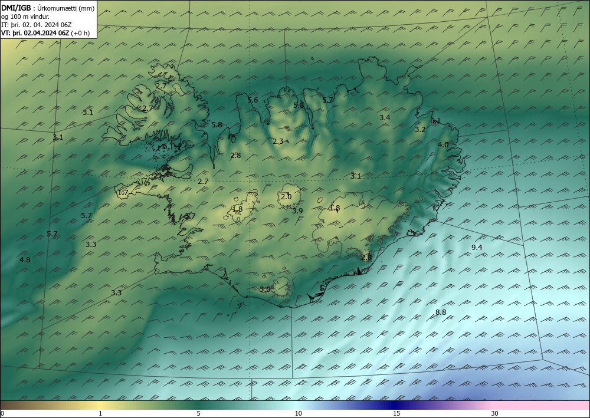590x418 pixels.
Task: Select the 'IT: þri. 02. 04. 2024 06Z' line
Action: (36, 25)
